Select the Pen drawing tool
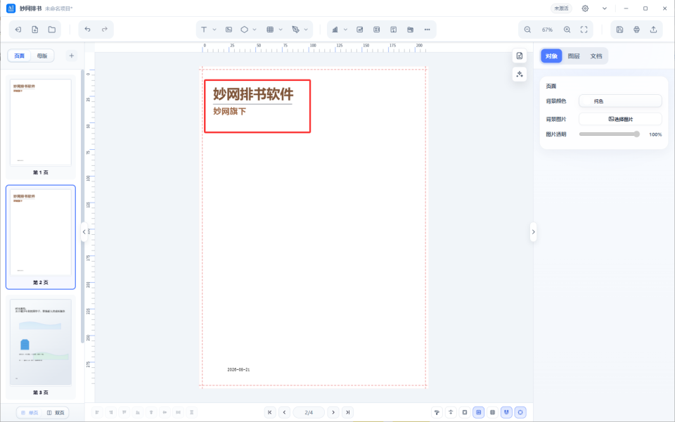Image resolution: width=675 pixels, height=422 pixels. pos(295,30)
